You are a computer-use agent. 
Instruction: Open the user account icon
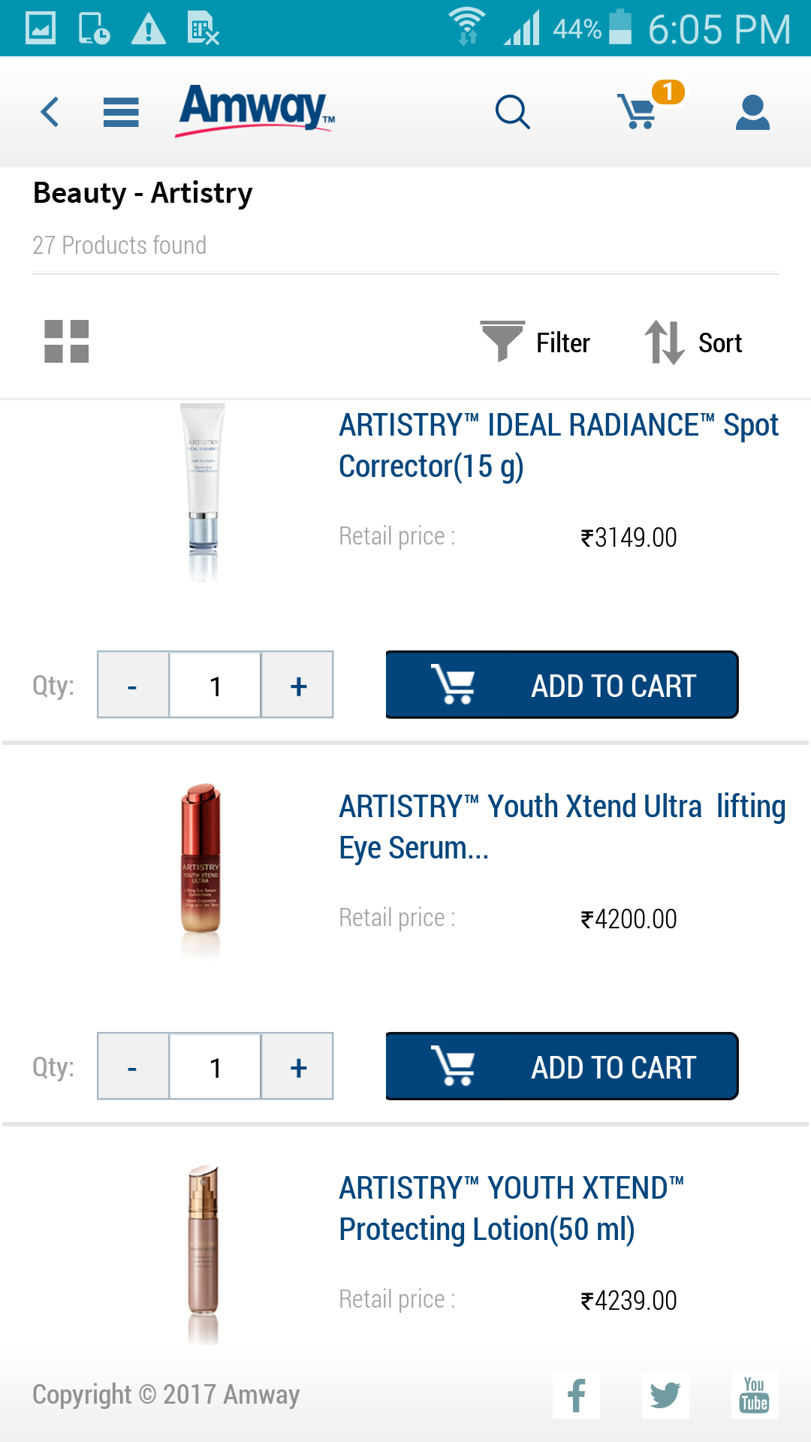tap(752, 113)
